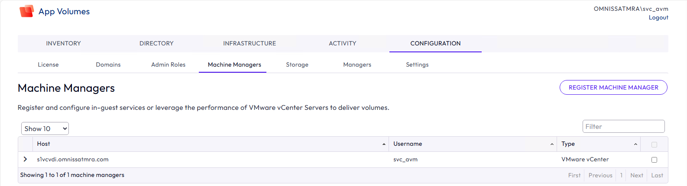Sort by Type column arrow
The image size is (687, 186).
pos(635,144)
